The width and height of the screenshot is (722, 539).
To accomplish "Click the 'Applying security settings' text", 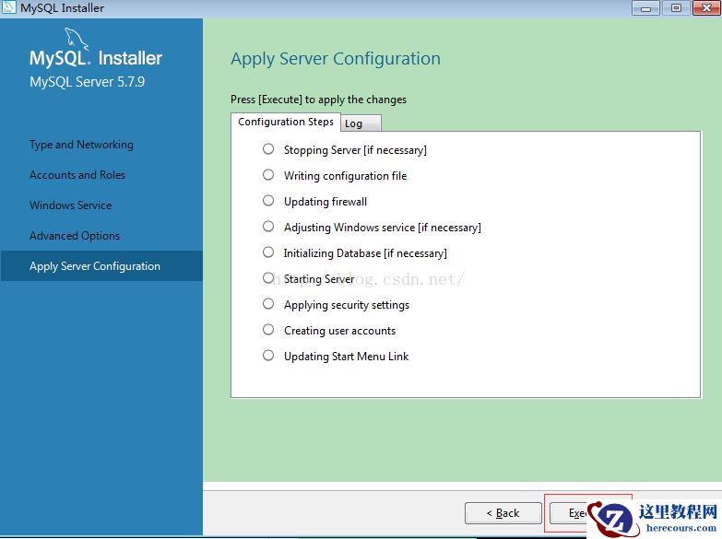I will pyautogui.click(x=347, y=305).
